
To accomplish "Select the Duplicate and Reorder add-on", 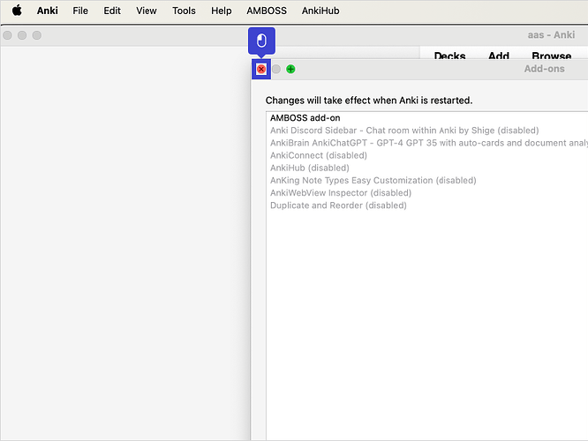I will pyautogui.click(x=338, y=206).
